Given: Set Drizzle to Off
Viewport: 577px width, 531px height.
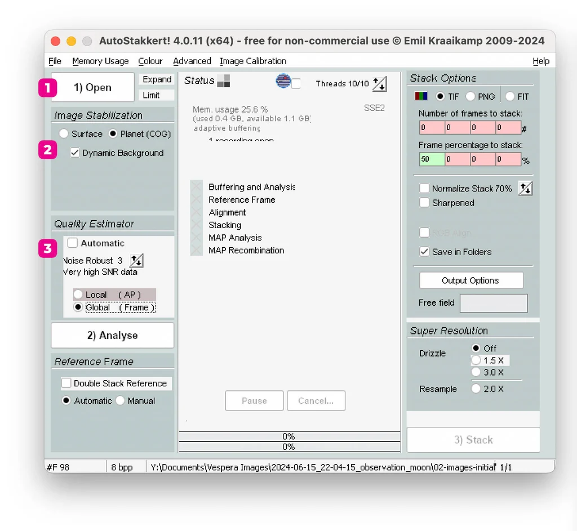Looking at the screenshot, I should point(476,348).
